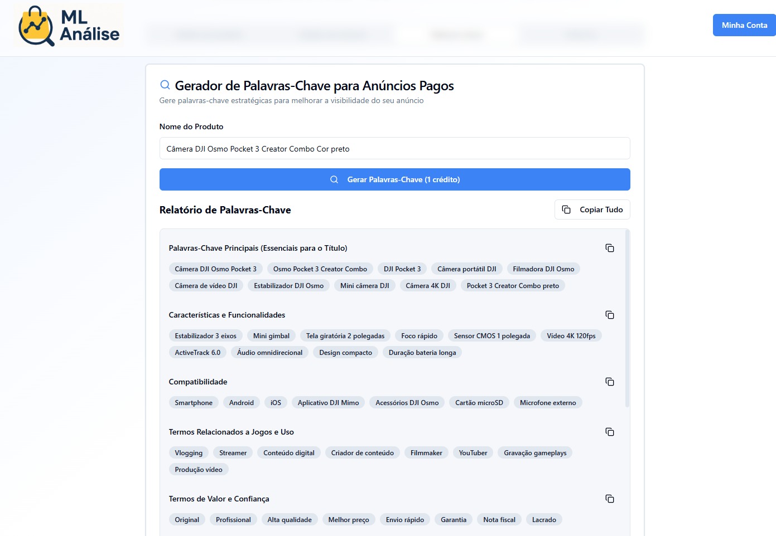Click the Original tag
This screenshot has height=536, width=776.
point(187,520)
